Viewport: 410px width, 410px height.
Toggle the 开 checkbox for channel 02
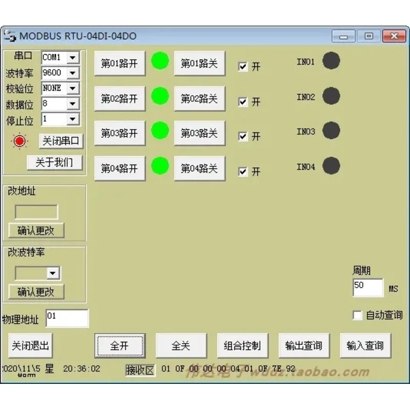click(x=243, y=101)
